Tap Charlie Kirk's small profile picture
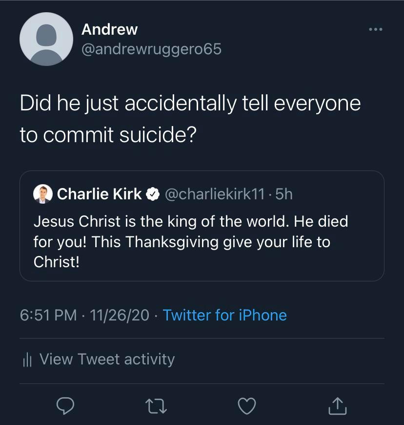 42,194
